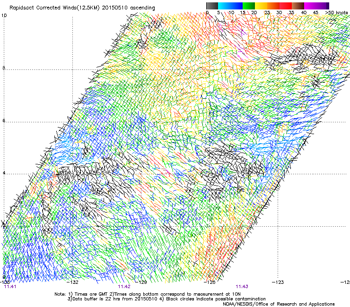Click the longitude label '-126'
Viewport: 350px width, 307px height.
click(x=210, y=282)
